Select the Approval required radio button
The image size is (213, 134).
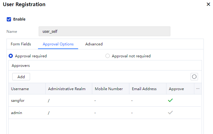coord(11,56)
